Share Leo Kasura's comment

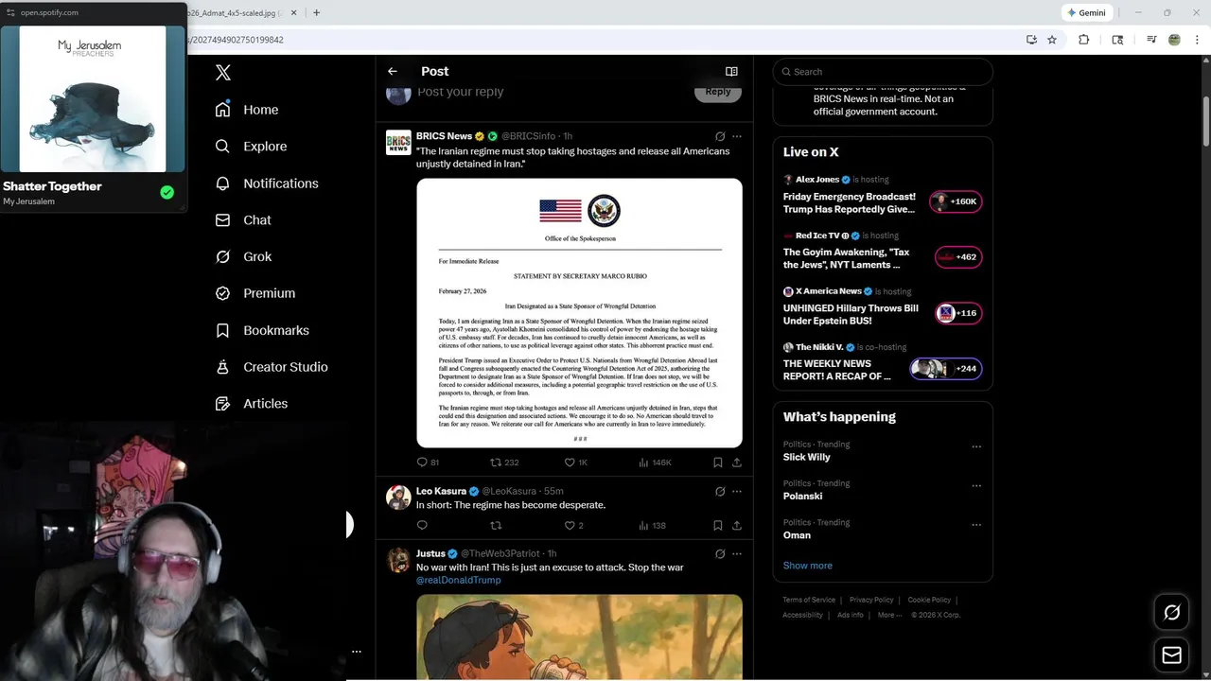[737, 525]
